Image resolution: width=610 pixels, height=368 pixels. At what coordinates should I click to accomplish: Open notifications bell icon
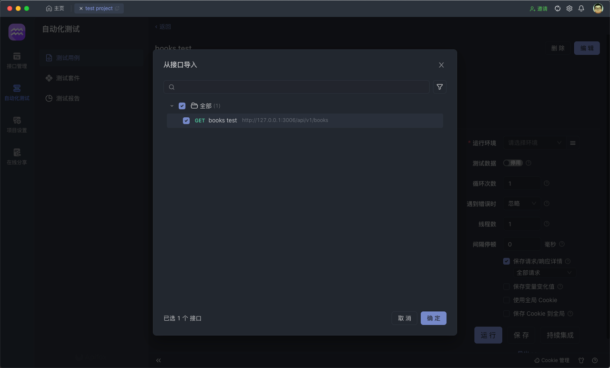point(581,9)
